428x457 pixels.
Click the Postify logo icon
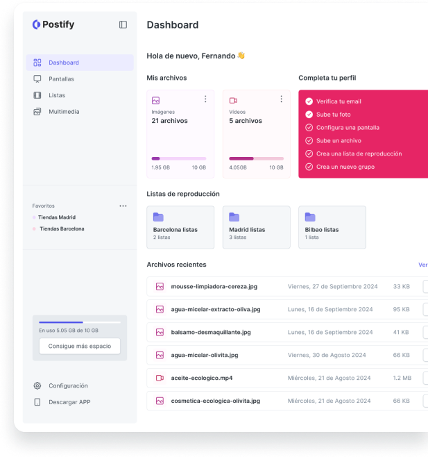pos(36,25)
